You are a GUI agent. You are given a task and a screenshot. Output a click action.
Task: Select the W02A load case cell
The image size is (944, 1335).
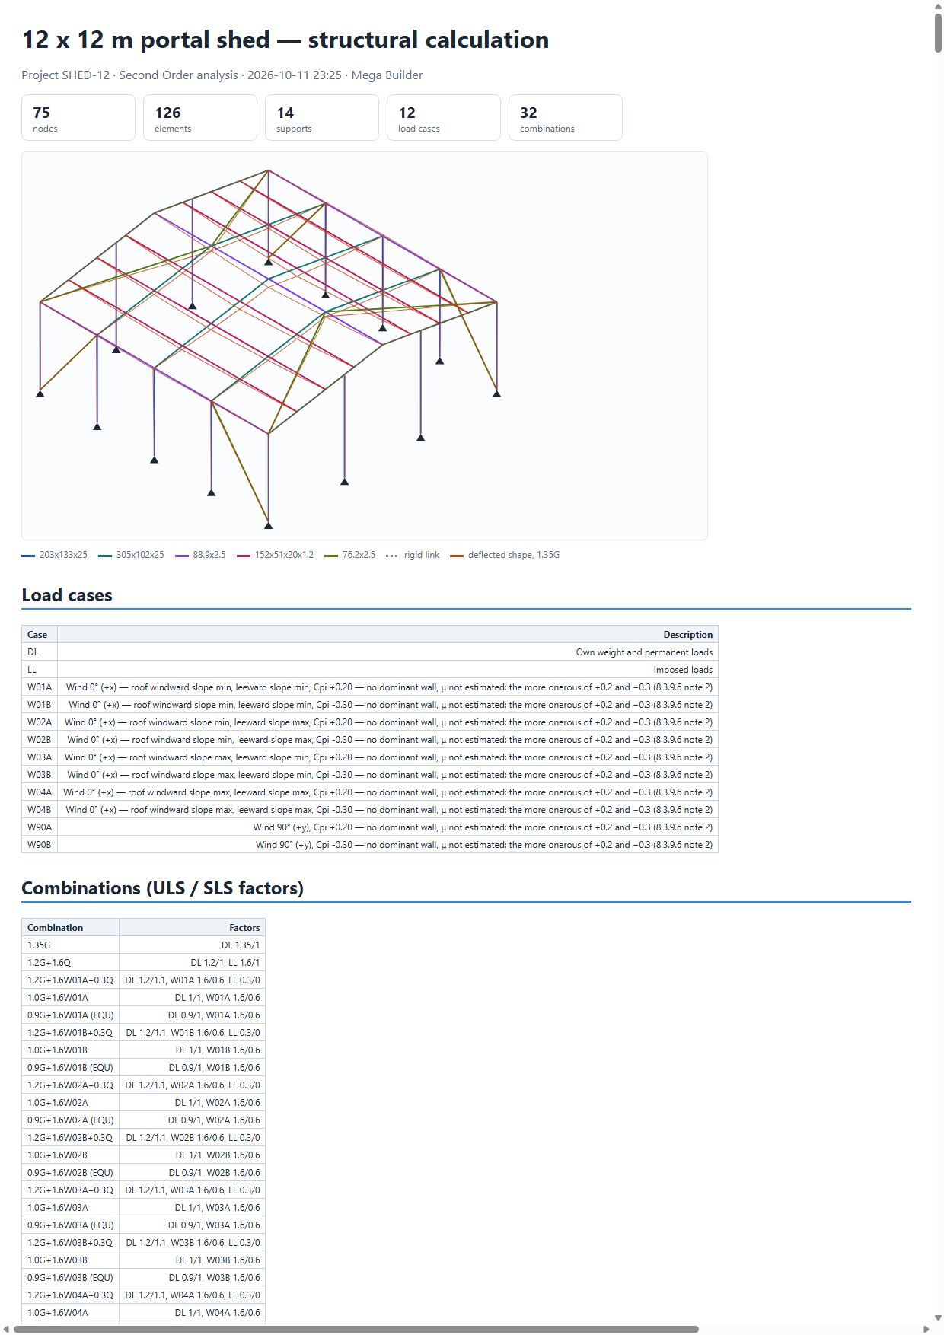coord(40,722)
